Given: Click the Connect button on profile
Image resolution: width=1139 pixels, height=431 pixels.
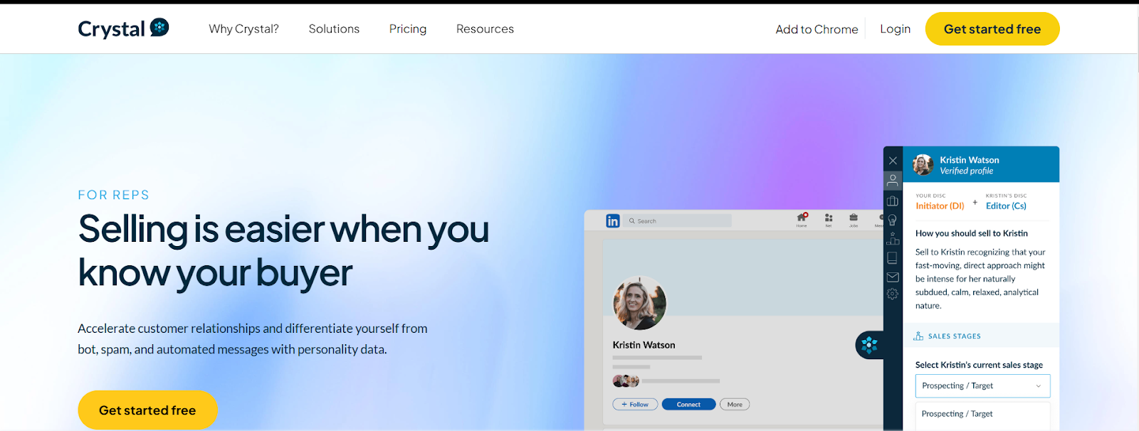Looking at the screenshot, I should click(x=688, y=405).
